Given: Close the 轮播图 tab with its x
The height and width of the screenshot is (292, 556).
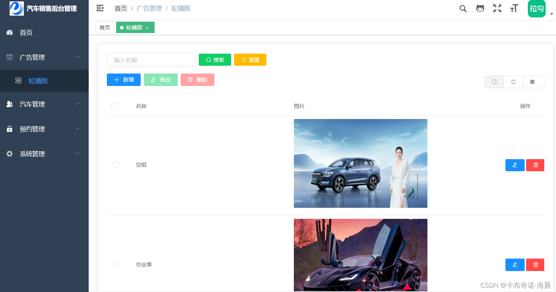Looking at the screenshot, I should coord(147,28).
